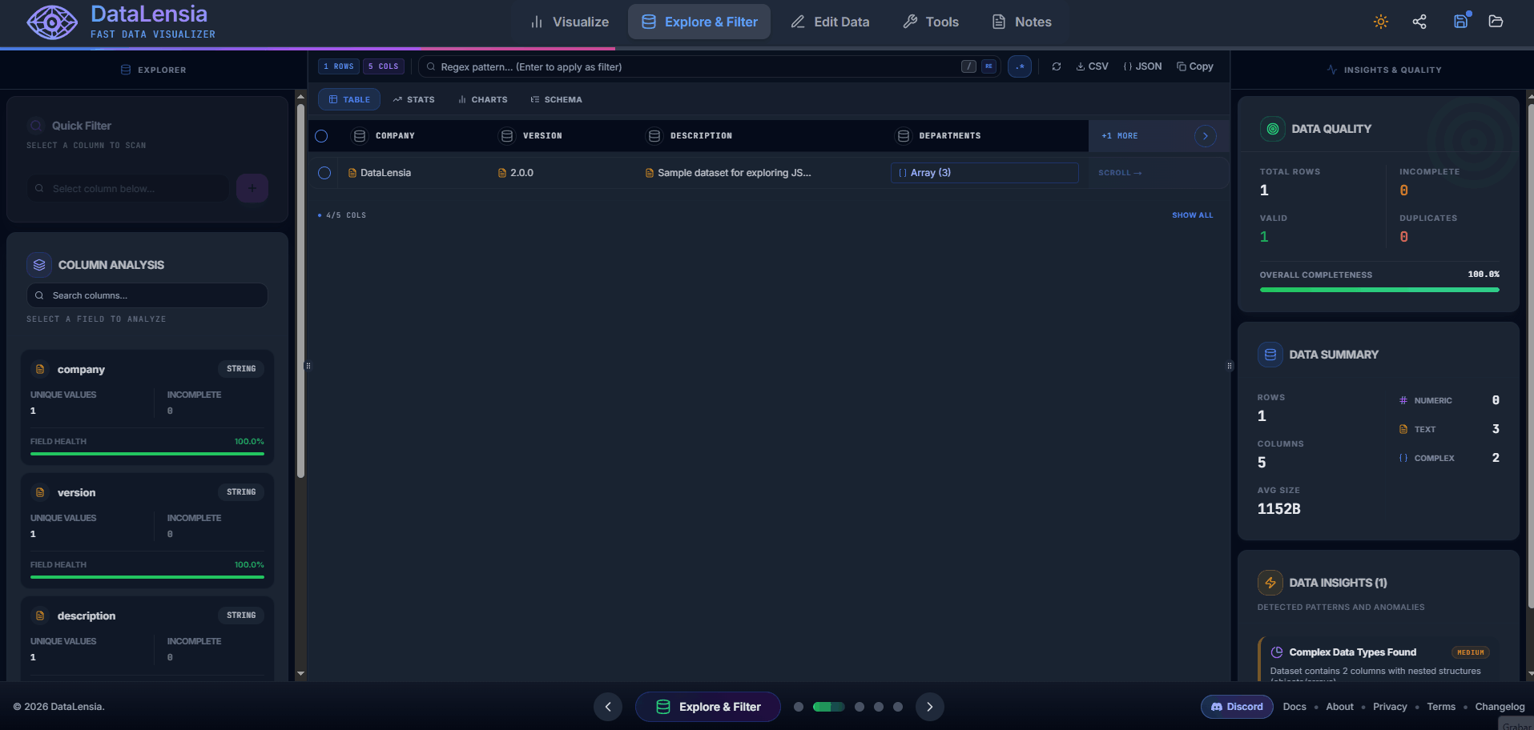
Task: Expand the Array (3) departments cell
Action: pos(984,173)
